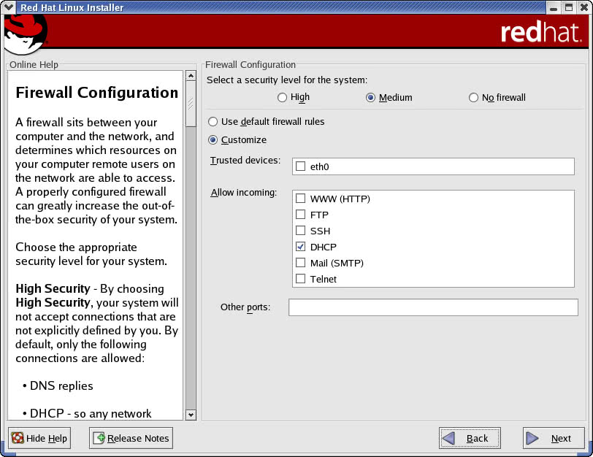Go Back to the previous step

[470, 438]
